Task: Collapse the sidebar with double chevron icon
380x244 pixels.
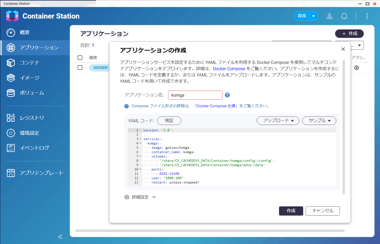Action: click(60, 237)
